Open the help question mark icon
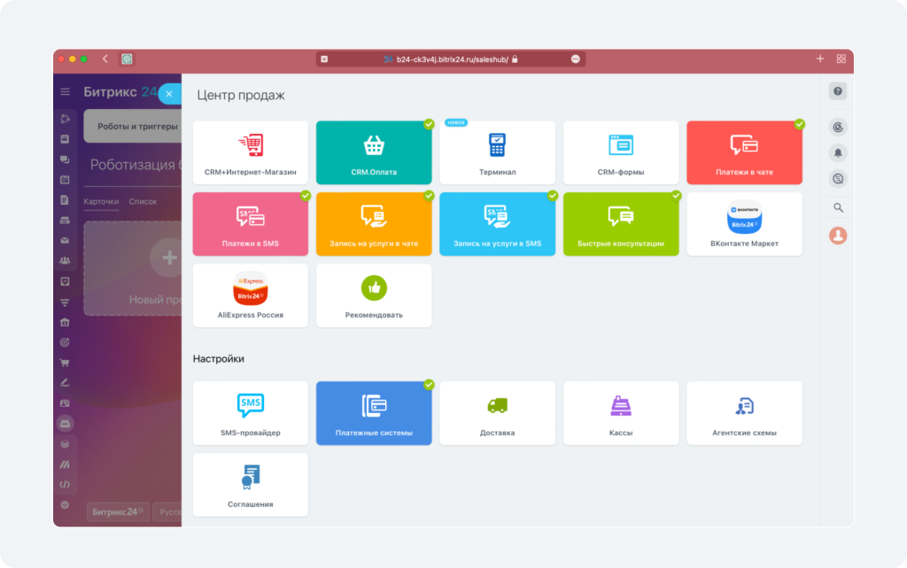Image resolution: width=907 pixels, height=568 pixels. (838, 91)
